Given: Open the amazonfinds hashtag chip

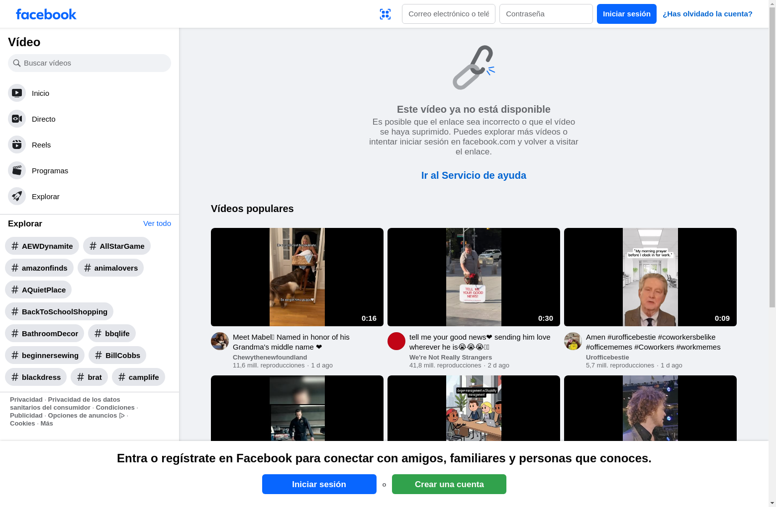Looking at the screenshot, I should coord(39,268).
